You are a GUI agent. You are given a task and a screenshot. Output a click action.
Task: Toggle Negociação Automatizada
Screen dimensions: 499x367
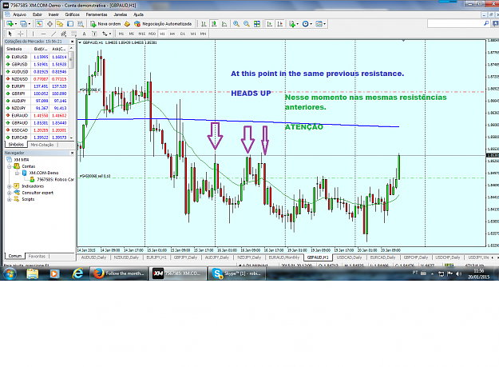[x=163, y=24]
